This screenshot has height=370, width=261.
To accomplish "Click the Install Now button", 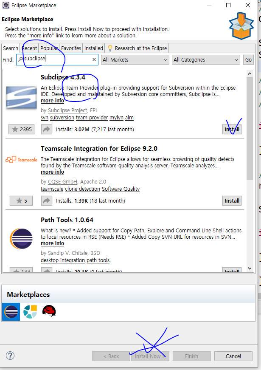I will point(150,356).
